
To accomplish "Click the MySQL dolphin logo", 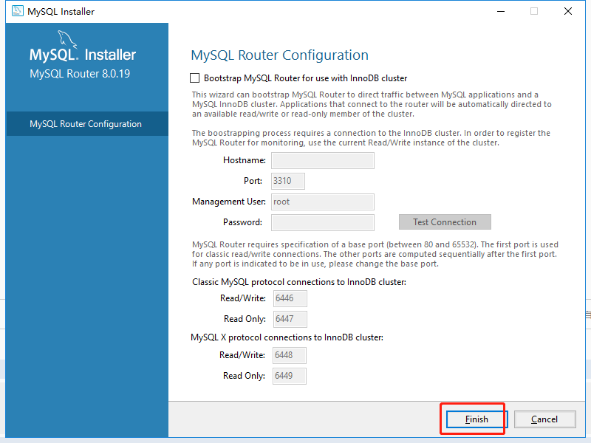I will [66, 39].
